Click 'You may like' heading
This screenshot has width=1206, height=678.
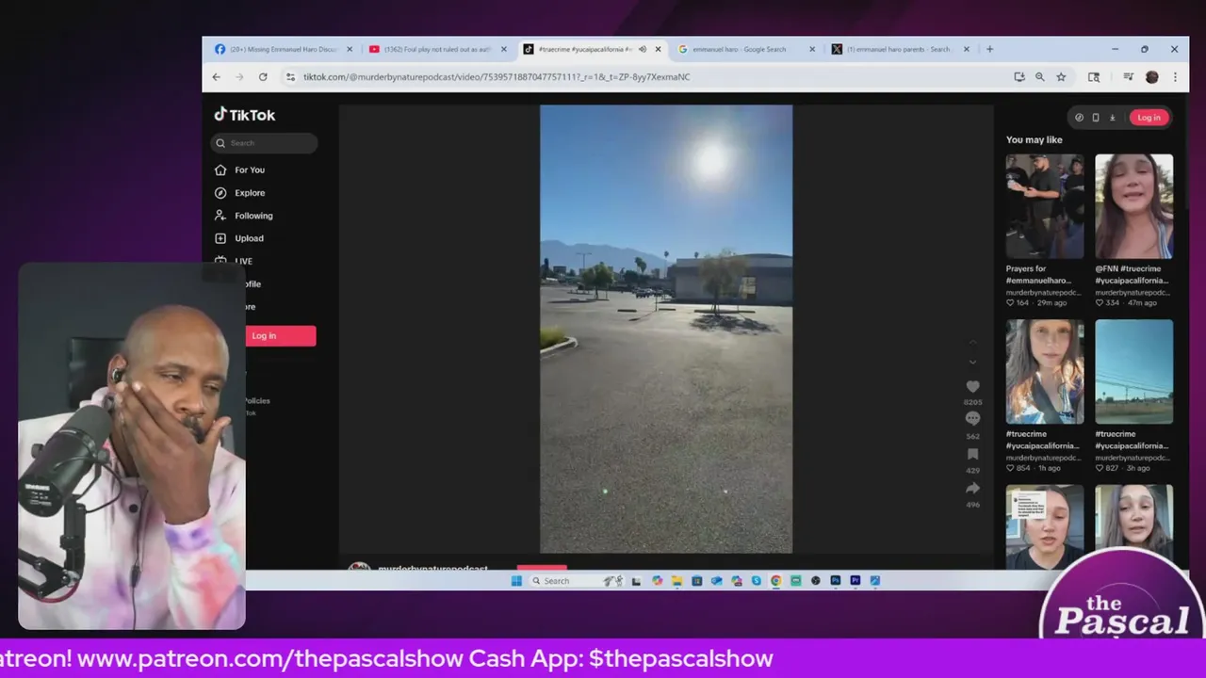(1034, 140)
